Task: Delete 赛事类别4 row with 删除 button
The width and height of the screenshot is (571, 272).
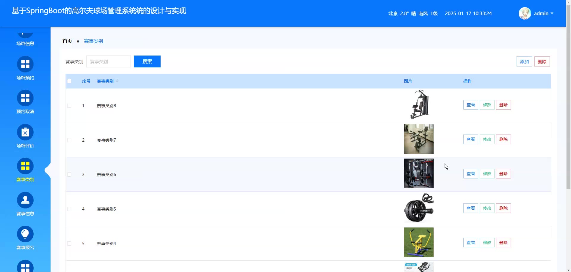Action: tap(503, 243)
